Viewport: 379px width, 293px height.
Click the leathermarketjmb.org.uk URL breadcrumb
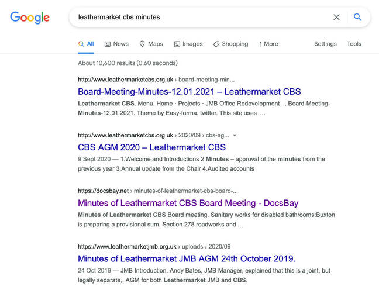click(x=154, y=247)
